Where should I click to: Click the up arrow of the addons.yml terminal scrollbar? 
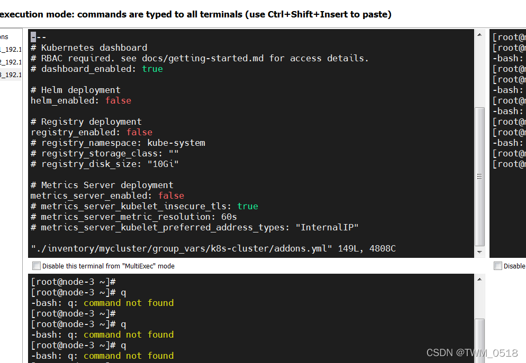click(x=479, y=35)
